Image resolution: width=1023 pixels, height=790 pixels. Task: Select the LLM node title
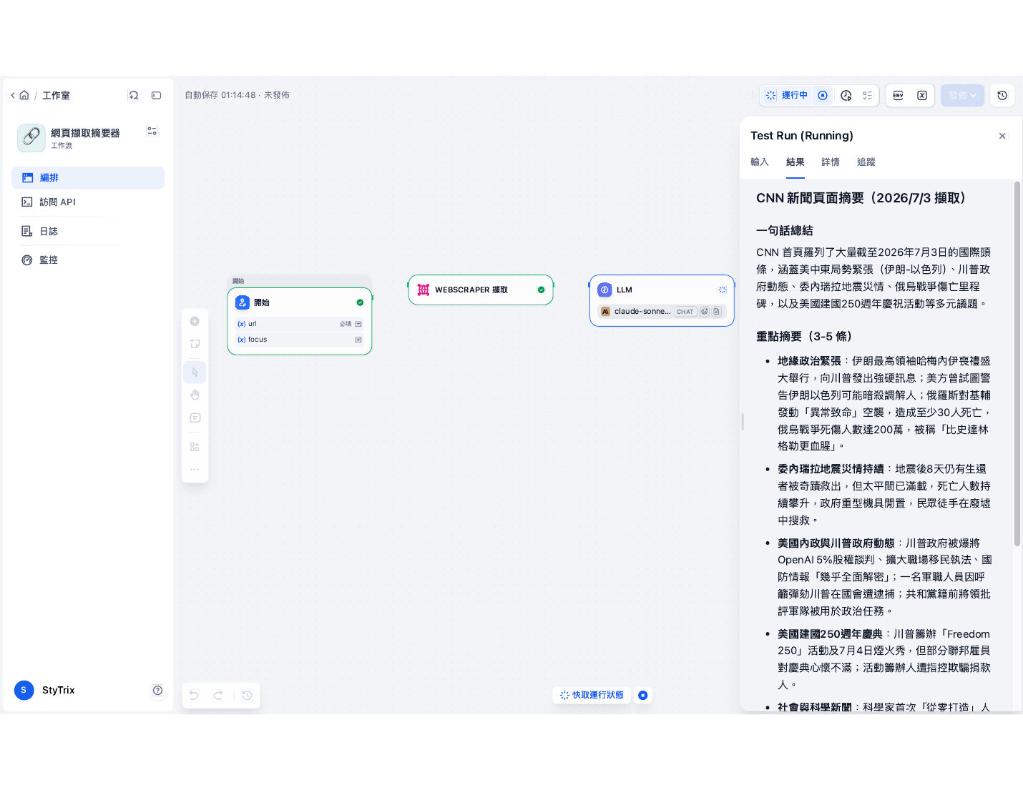[625, 290]
